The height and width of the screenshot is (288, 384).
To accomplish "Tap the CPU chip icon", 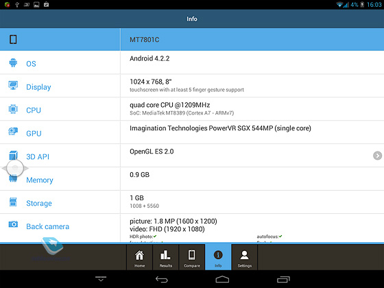I will (13, 109).
